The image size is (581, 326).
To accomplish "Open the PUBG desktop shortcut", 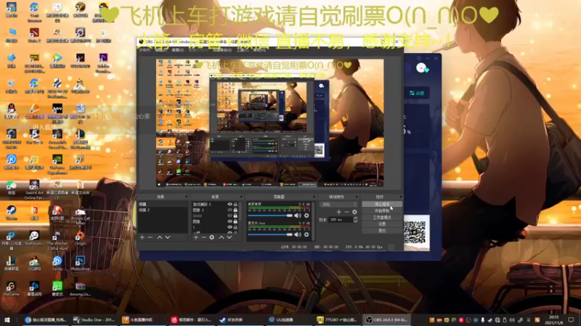I will coord(34,62).
